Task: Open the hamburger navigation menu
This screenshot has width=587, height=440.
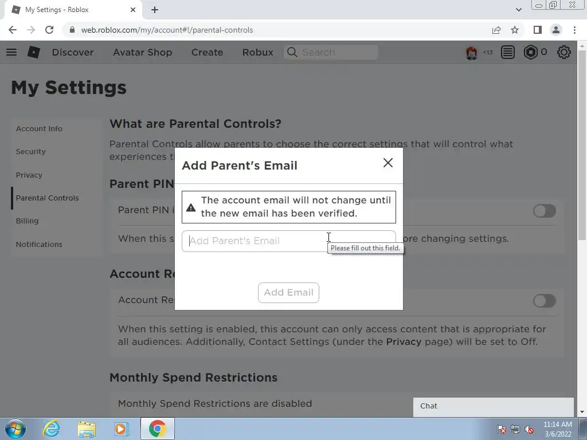Action: [x=11, y=52]
